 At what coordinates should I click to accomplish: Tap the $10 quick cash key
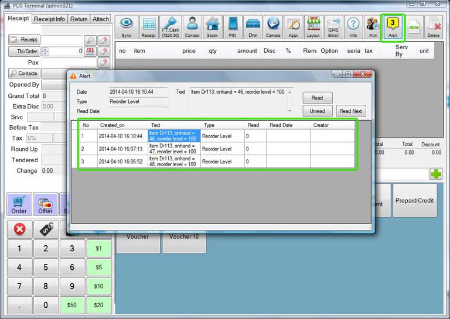pos(98,286)
